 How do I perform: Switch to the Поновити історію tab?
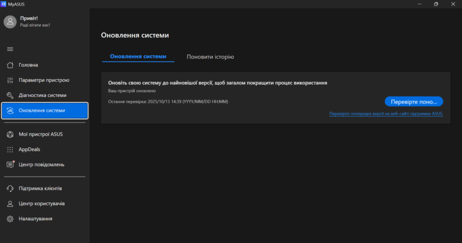click(x=210, y=57)
